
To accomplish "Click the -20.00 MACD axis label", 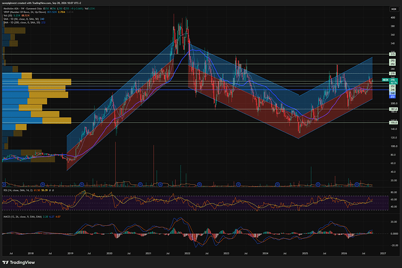I will (x=394, y=245).
